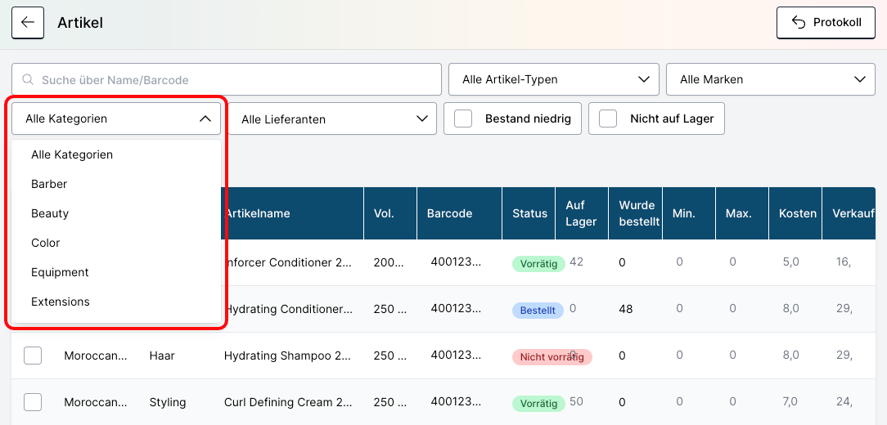This screenshot has height=425, width=887.
Task: Choose the Equipment category
Action: [x=60, y=272]
